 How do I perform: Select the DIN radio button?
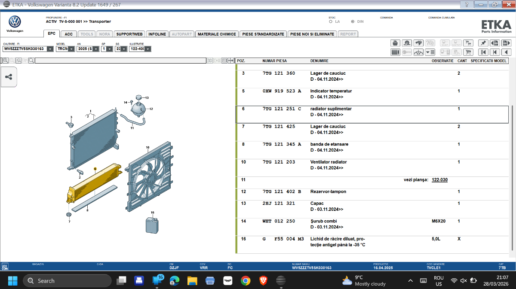(x=353, y=21)
